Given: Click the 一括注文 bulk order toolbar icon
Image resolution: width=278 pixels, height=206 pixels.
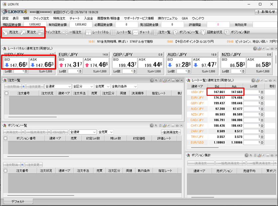Looking at the screenshot, I should click(x=72, y=32).
